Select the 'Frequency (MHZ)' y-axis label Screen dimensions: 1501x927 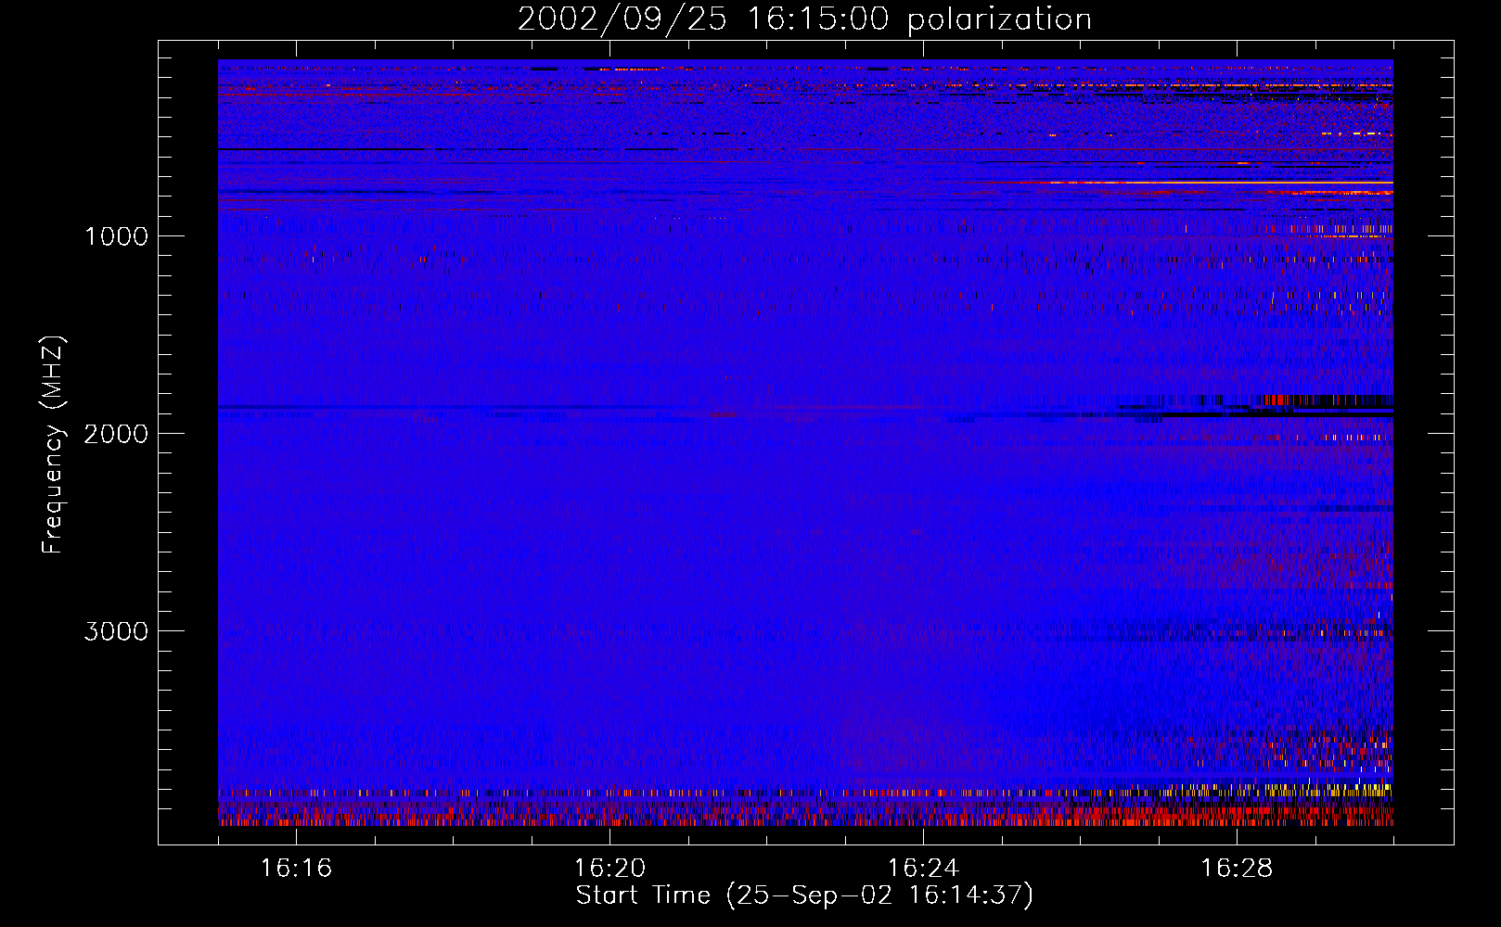[x=54, y=445]
